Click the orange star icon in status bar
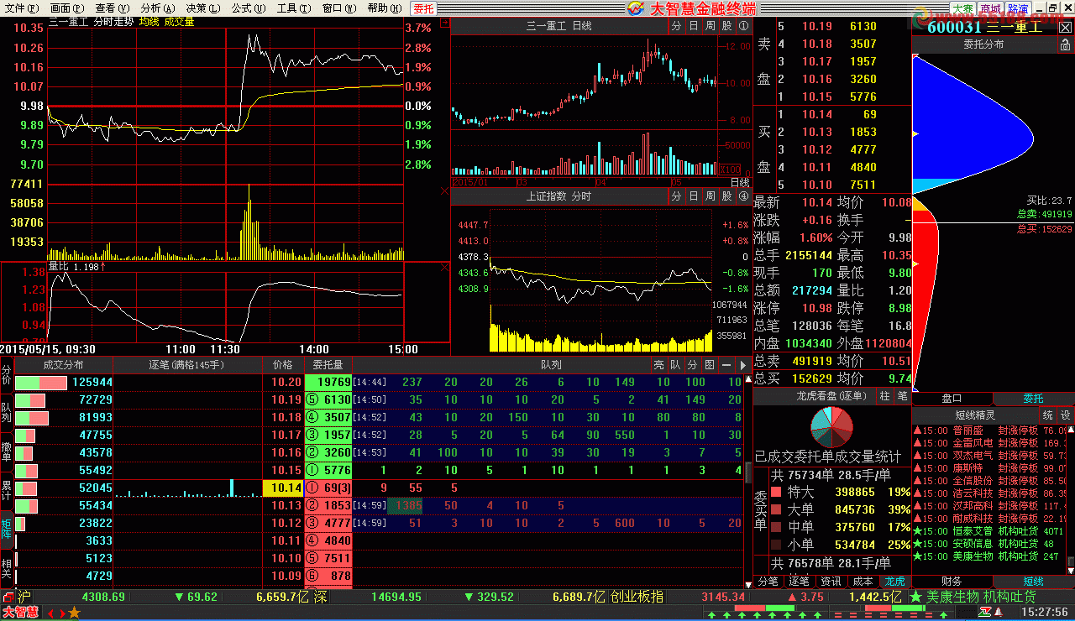The height and width of the screenshot is (621, 1075). click(74, 613)
